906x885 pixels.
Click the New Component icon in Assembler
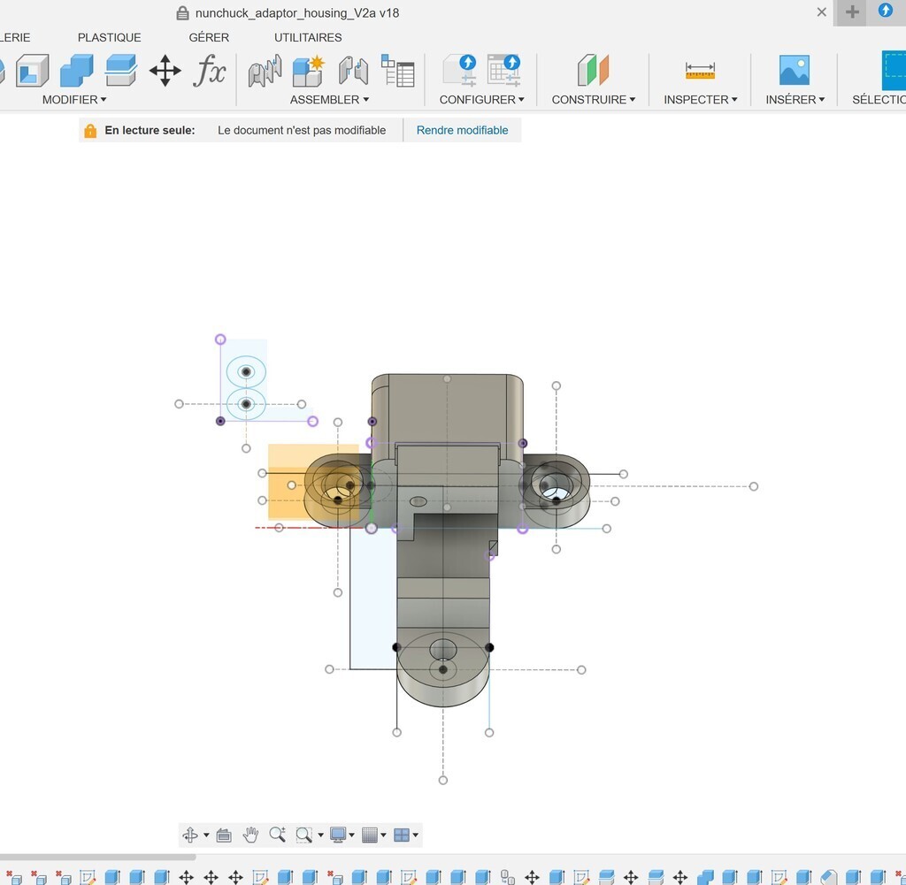[x=309, y=71]
